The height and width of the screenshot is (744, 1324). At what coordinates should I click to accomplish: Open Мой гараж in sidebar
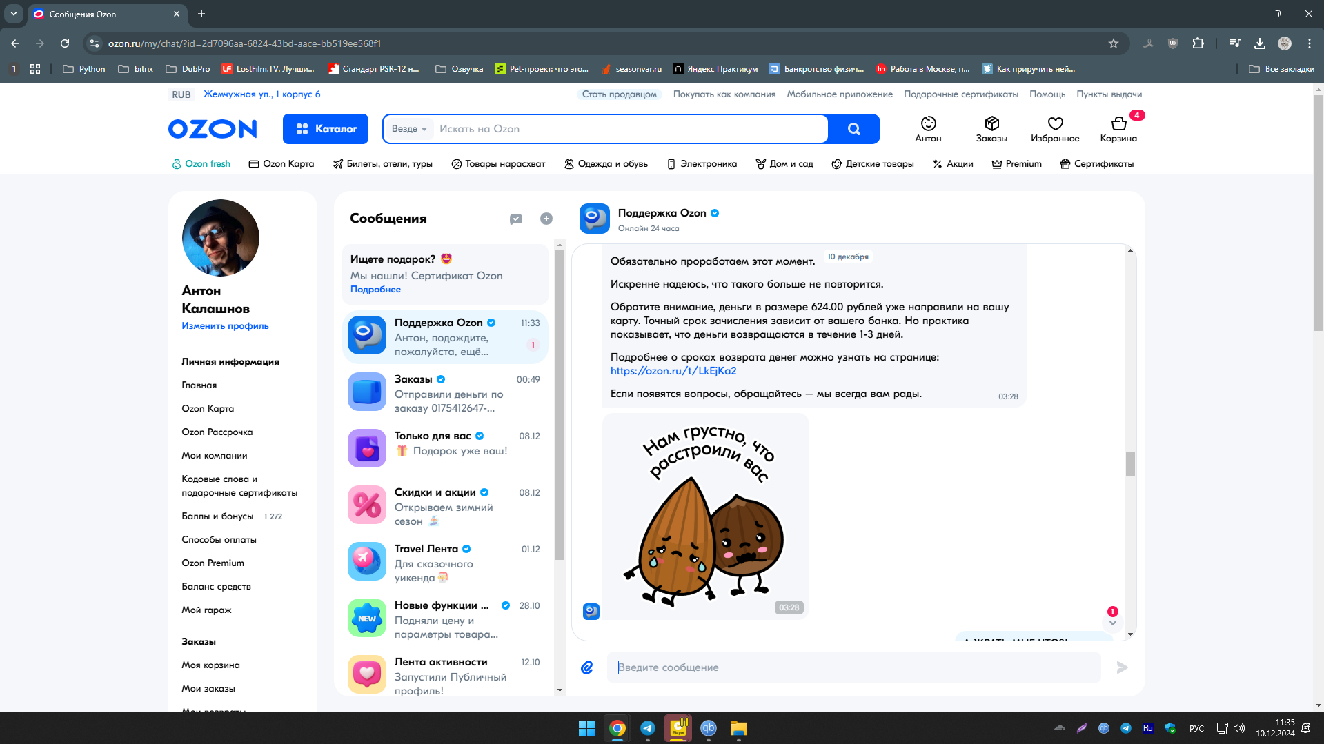(x=206, y=610)
